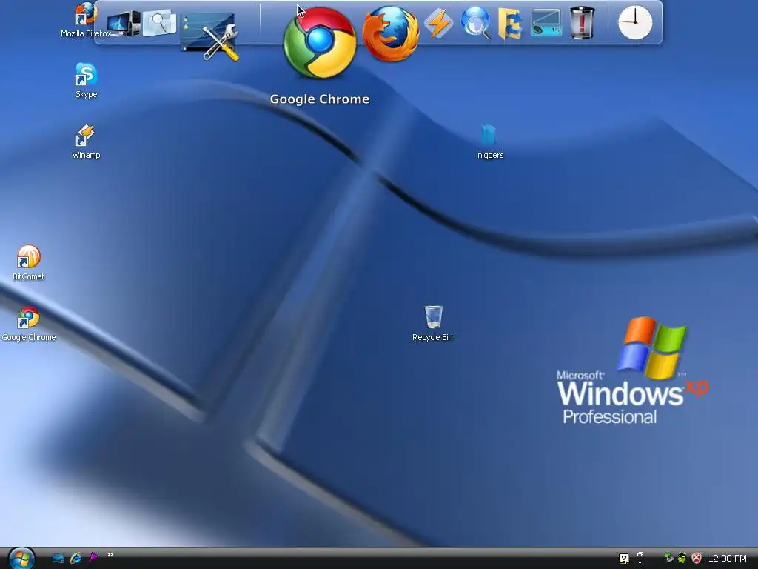Click the 'Google Chrome' dock hover label
Image resolution: width=758 pixels, height=569 pixels.
[x=320, y=99]
